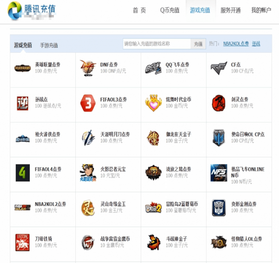
Task: Click the 充值 search button
Action: (198, 44)
